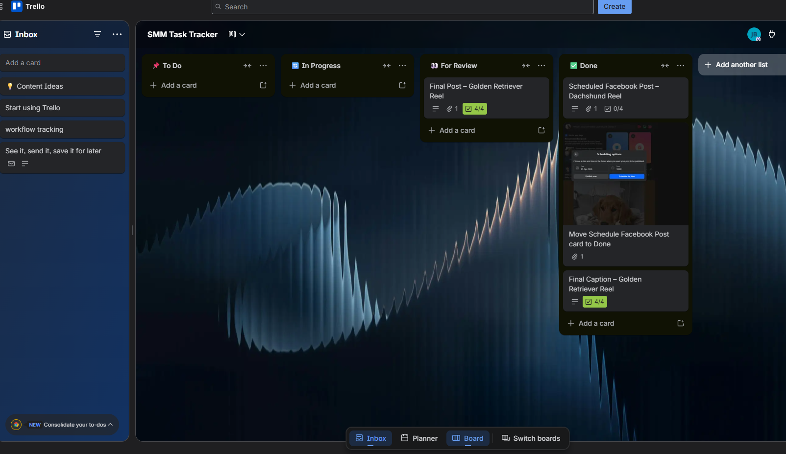Click Add a card field in Inbox
Viewport: 786px width, 454px height.
[x=62, y=63]
